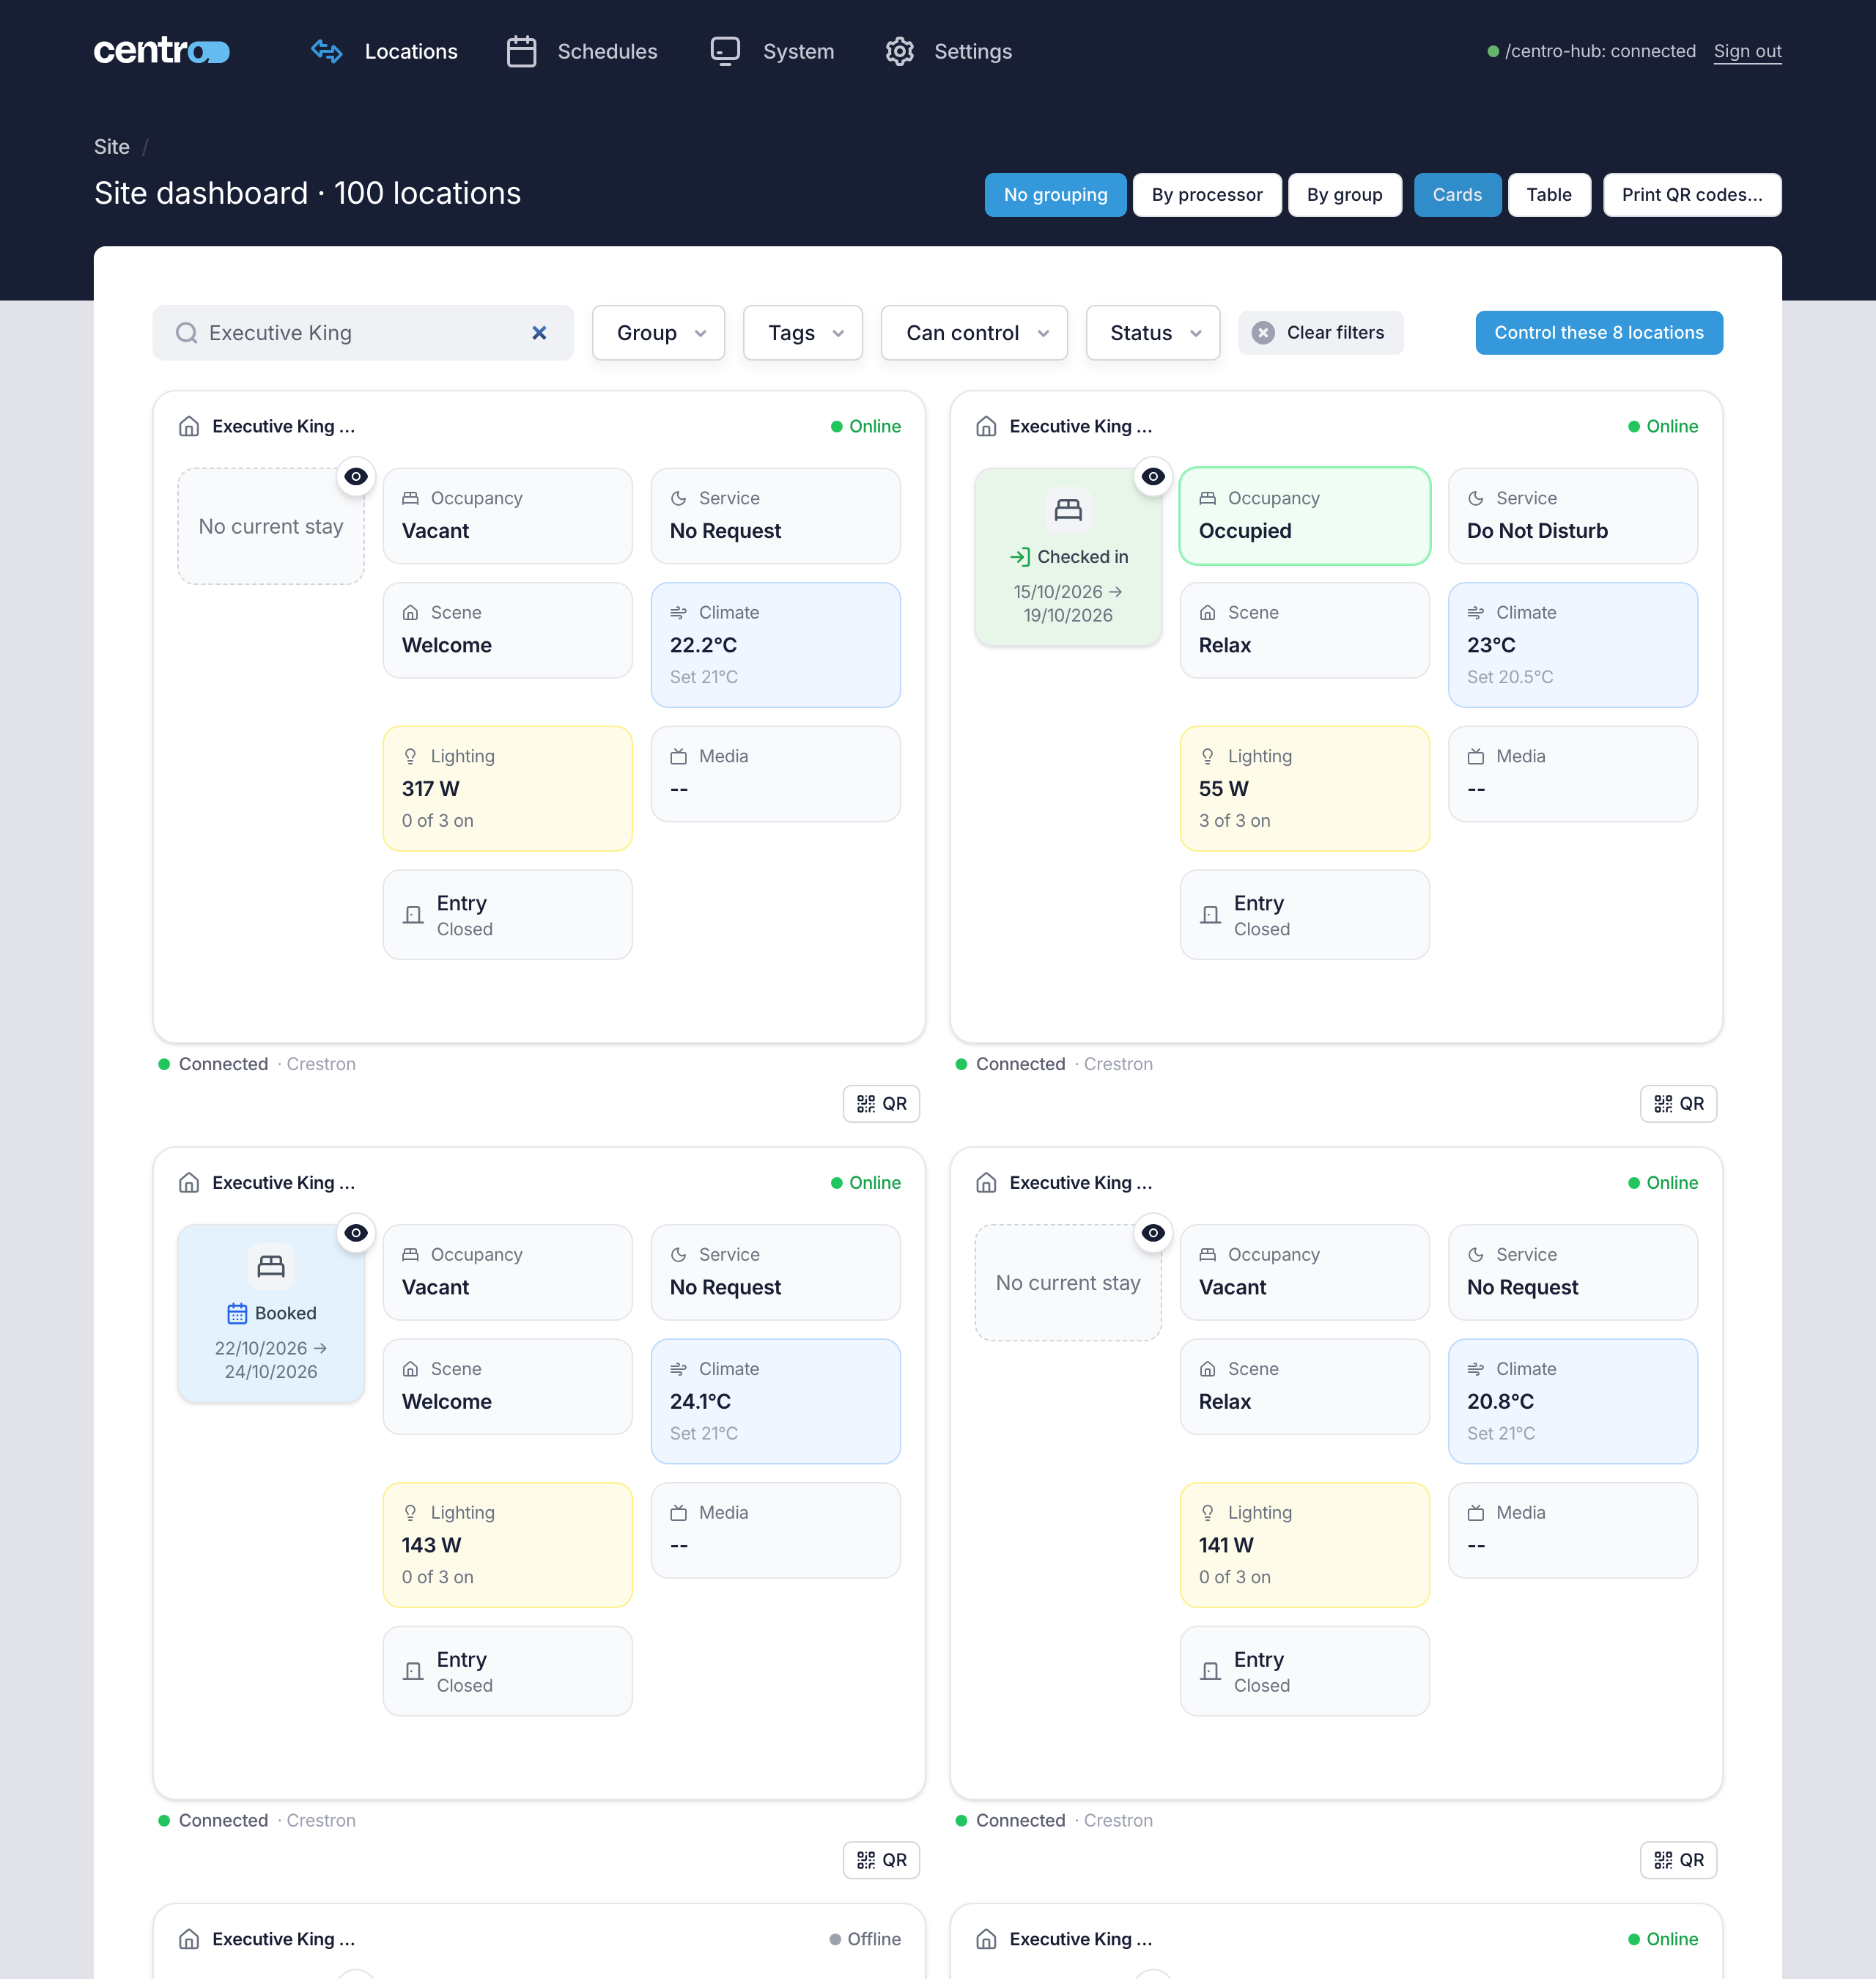Select By group grouping
The image size is (1876, 1979).
pos(1344,195)
